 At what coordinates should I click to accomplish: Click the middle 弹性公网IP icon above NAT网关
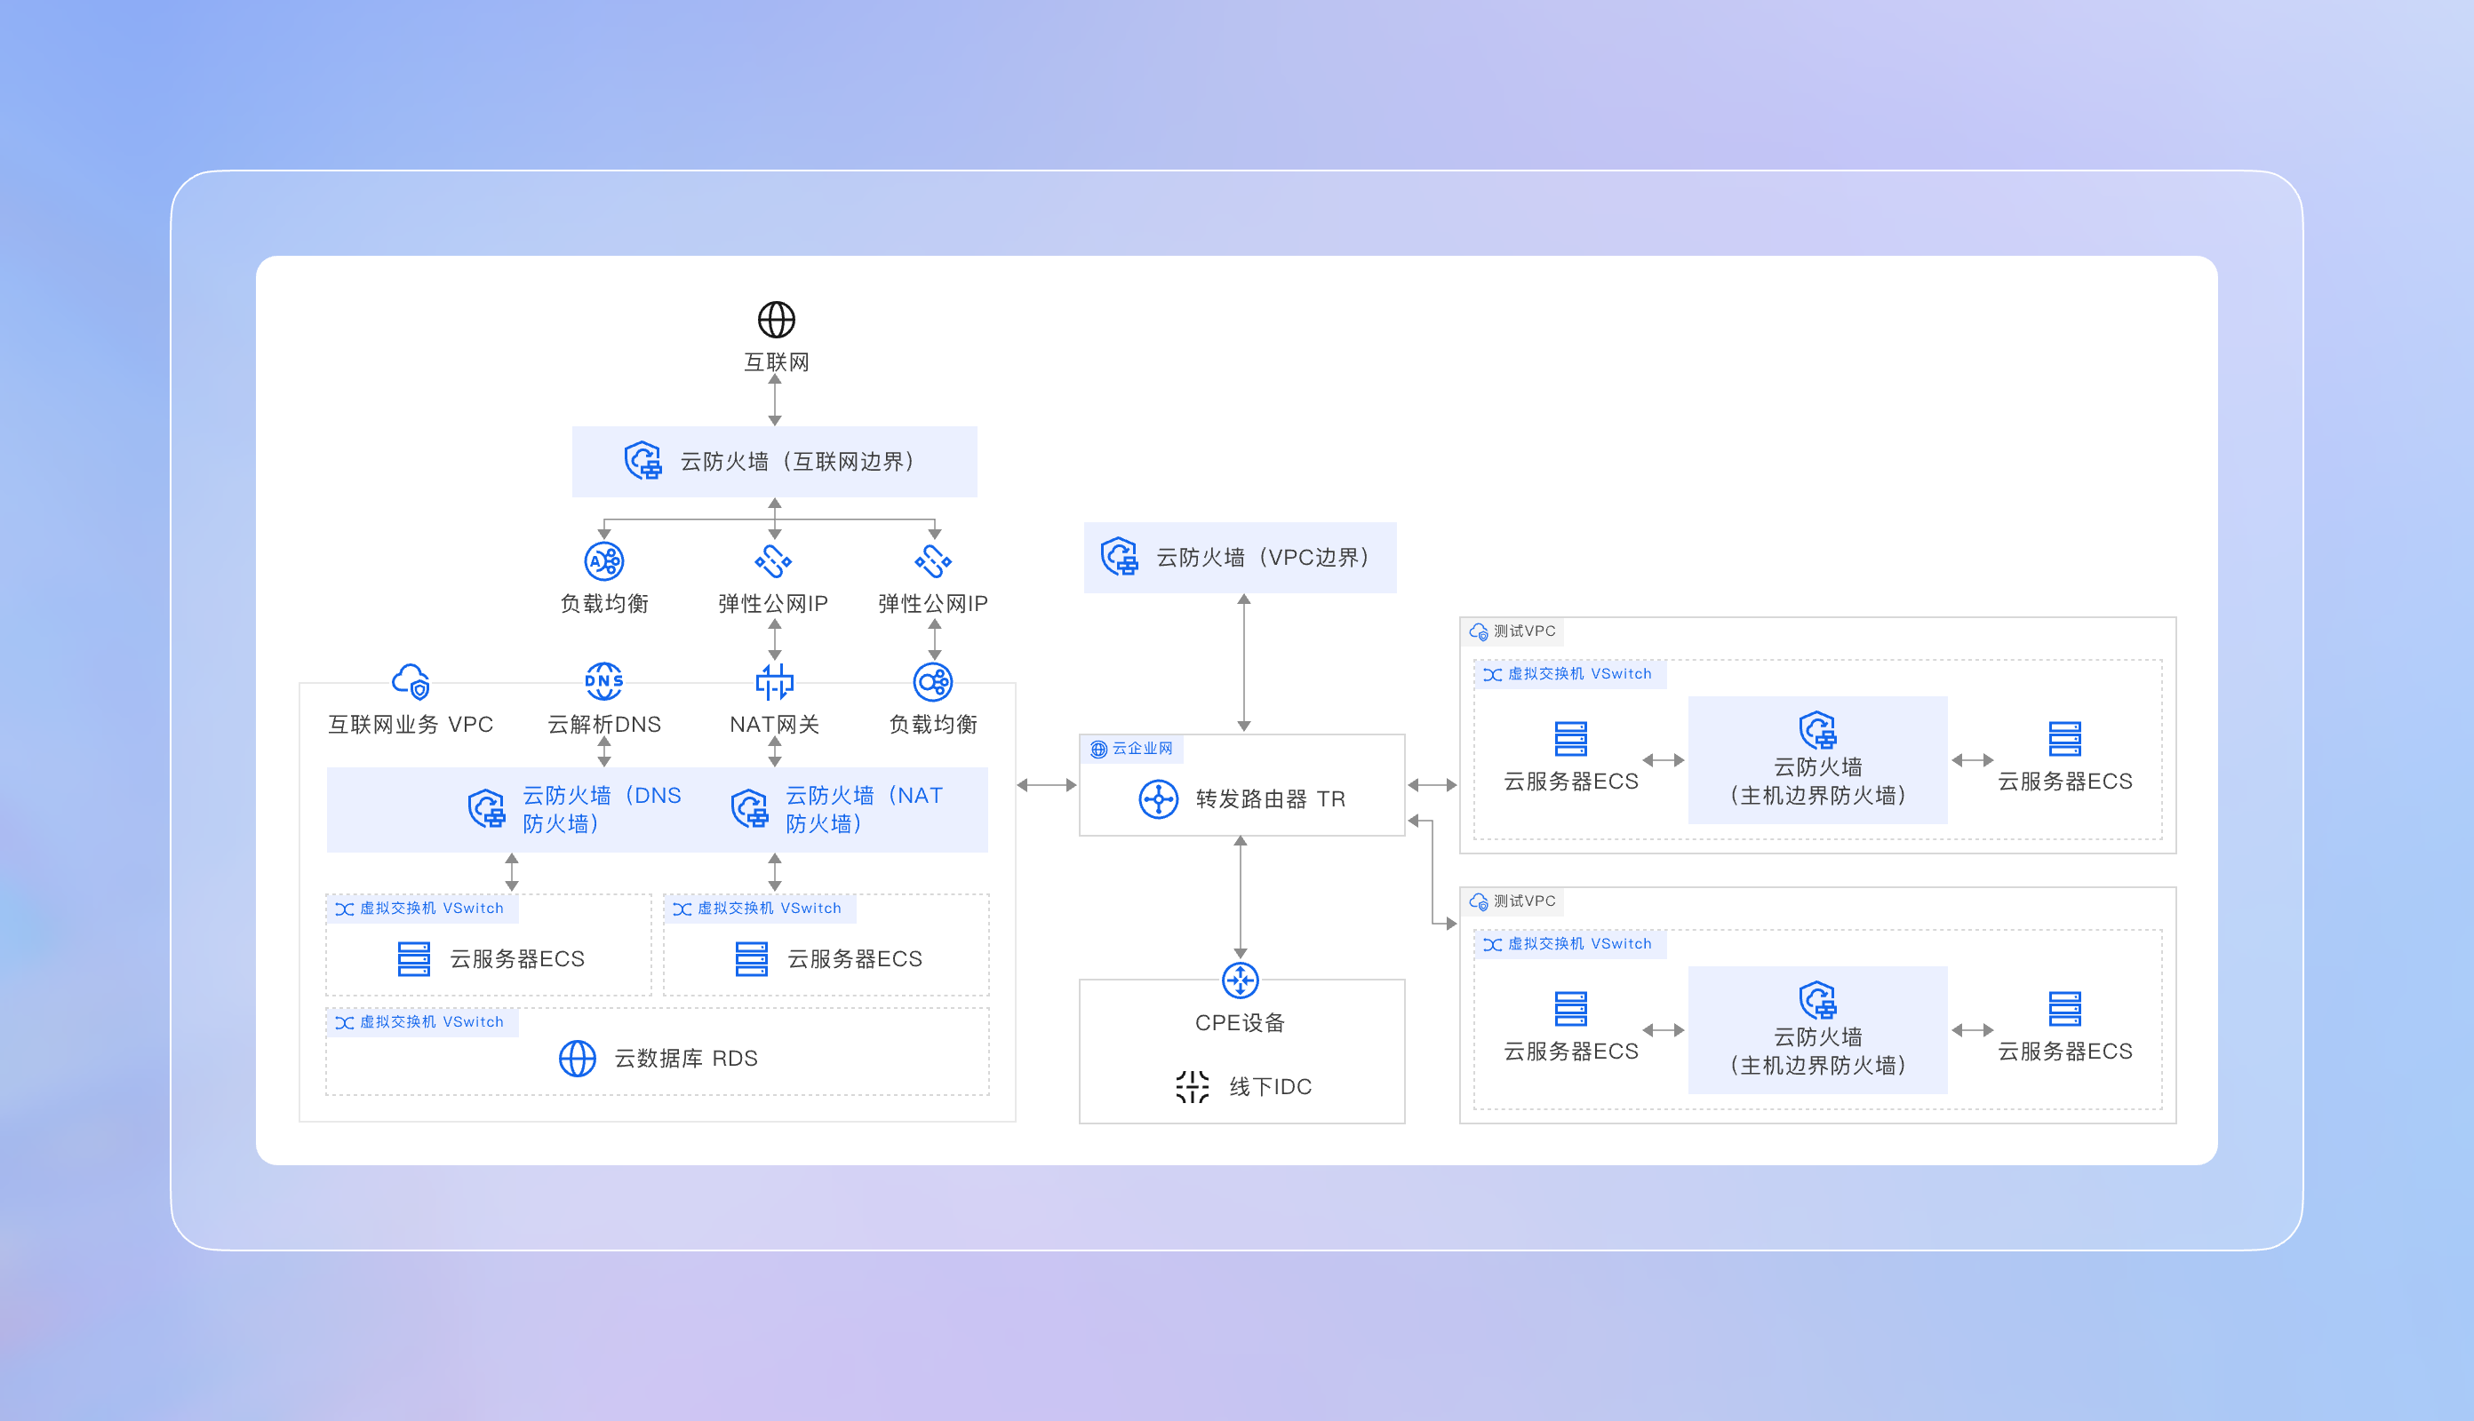773,561
